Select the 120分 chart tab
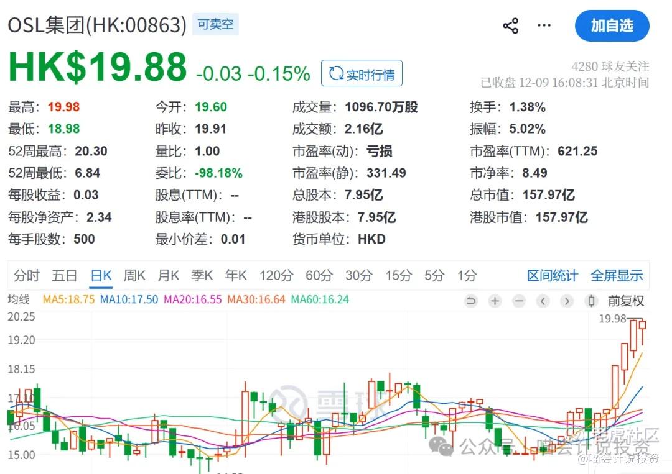This screenshot has width=672, height=474. [276, 275]
